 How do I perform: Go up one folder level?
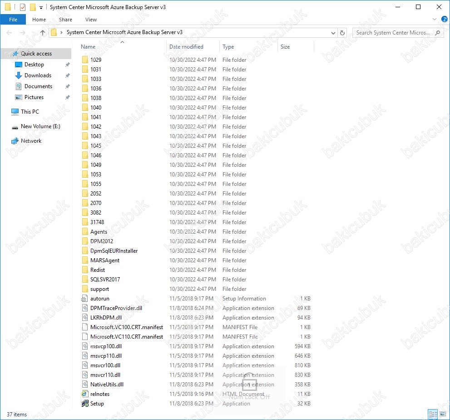click(43, 32)
